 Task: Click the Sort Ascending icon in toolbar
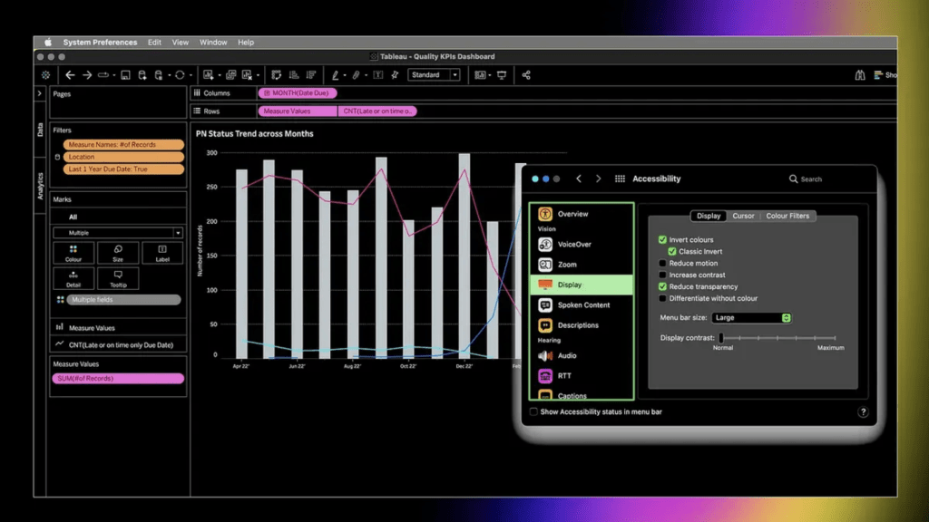tap(294, 75)
